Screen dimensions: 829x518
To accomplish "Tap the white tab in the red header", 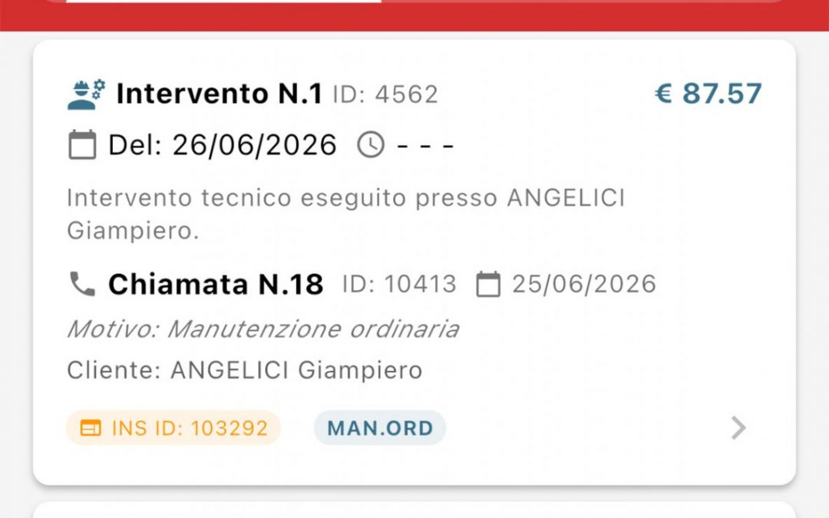I will [223, 1].
